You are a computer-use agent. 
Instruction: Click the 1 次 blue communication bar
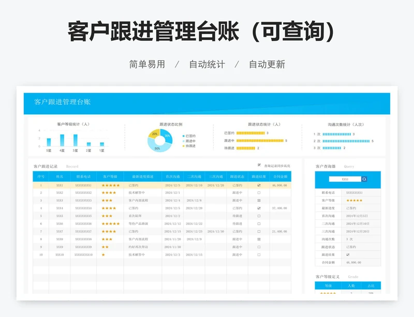[337, 134]
